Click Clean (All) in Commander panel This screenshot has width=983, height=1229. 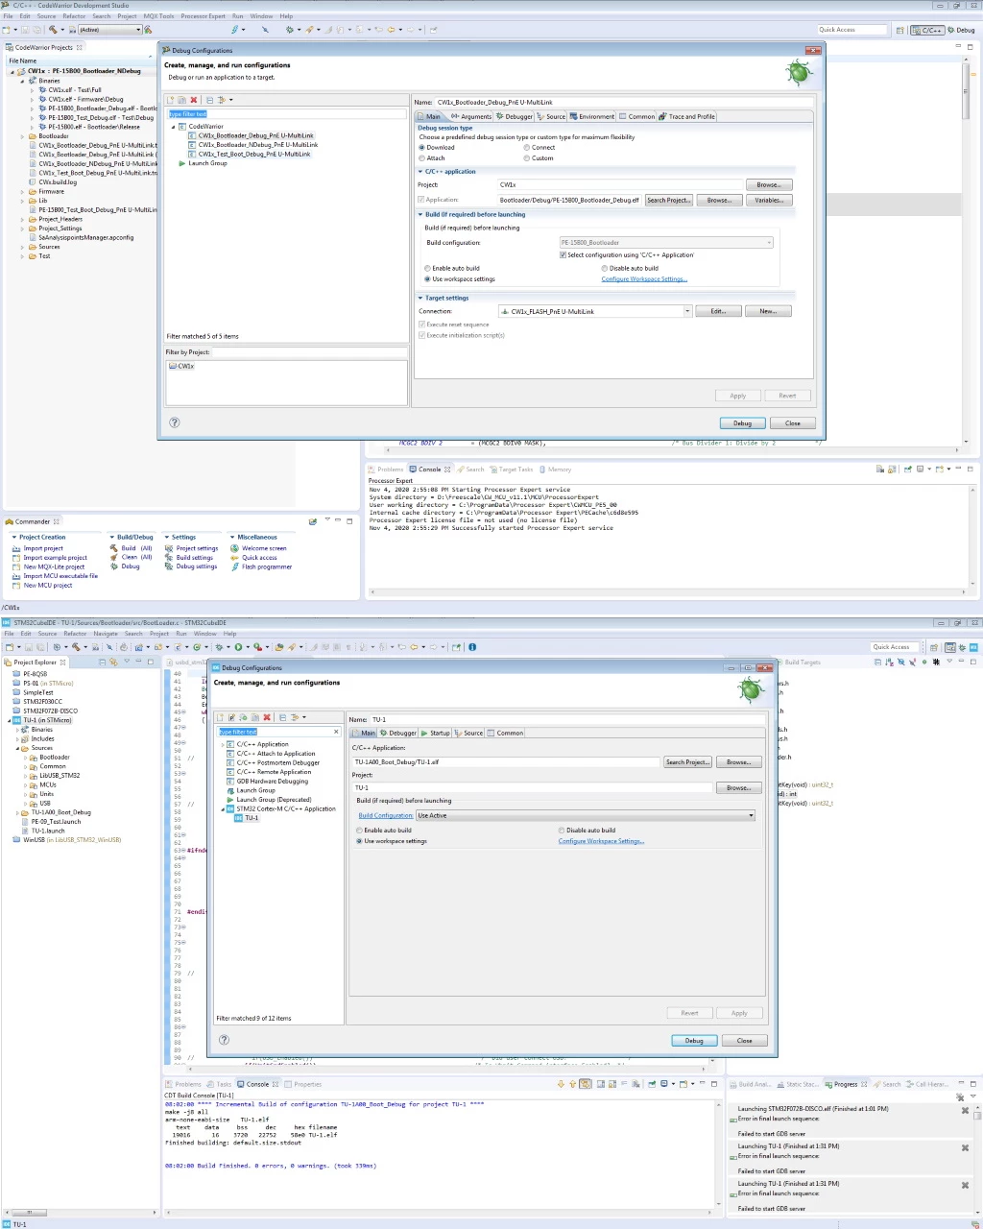click(x=132, y=557)
